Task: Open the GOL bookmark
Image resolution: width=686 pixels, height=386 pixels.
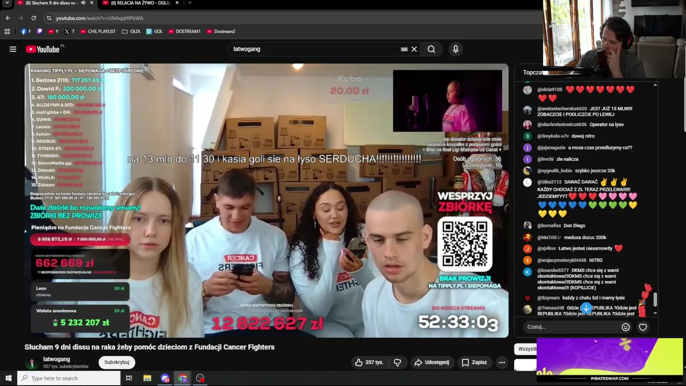Action: coord(154,32)
